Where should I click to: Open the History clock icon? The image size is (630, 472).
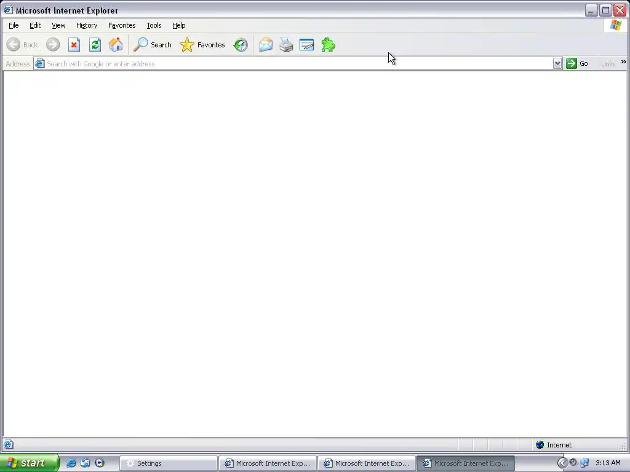241,44
